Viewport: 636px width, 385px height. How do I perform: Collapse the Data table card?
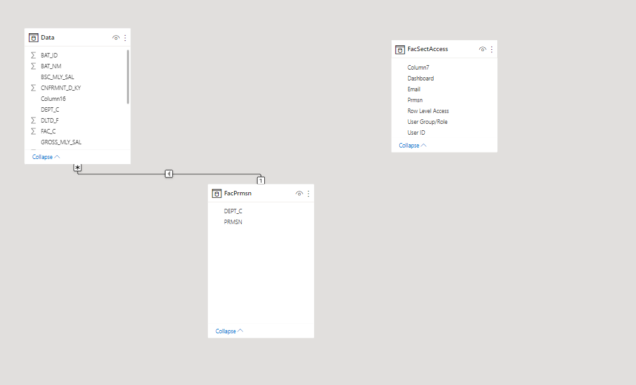click(x=46, y=156)
